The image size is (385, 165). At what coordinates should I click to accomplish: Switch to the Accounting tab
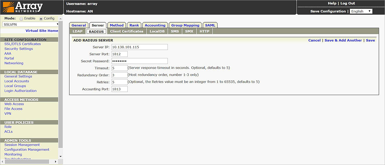pos(155,25)
